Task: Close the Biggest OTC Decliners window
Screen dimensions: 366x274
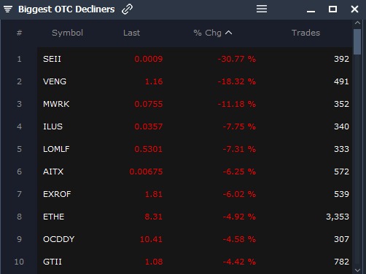Action: (x=354, y=9)
